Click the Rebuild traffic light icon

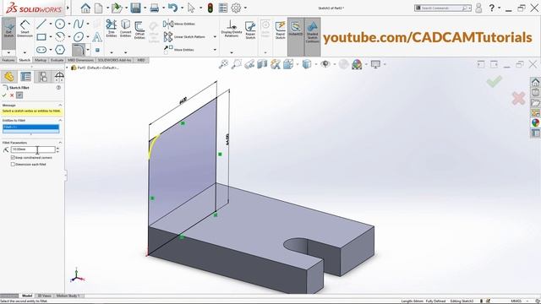coord(210,8)
